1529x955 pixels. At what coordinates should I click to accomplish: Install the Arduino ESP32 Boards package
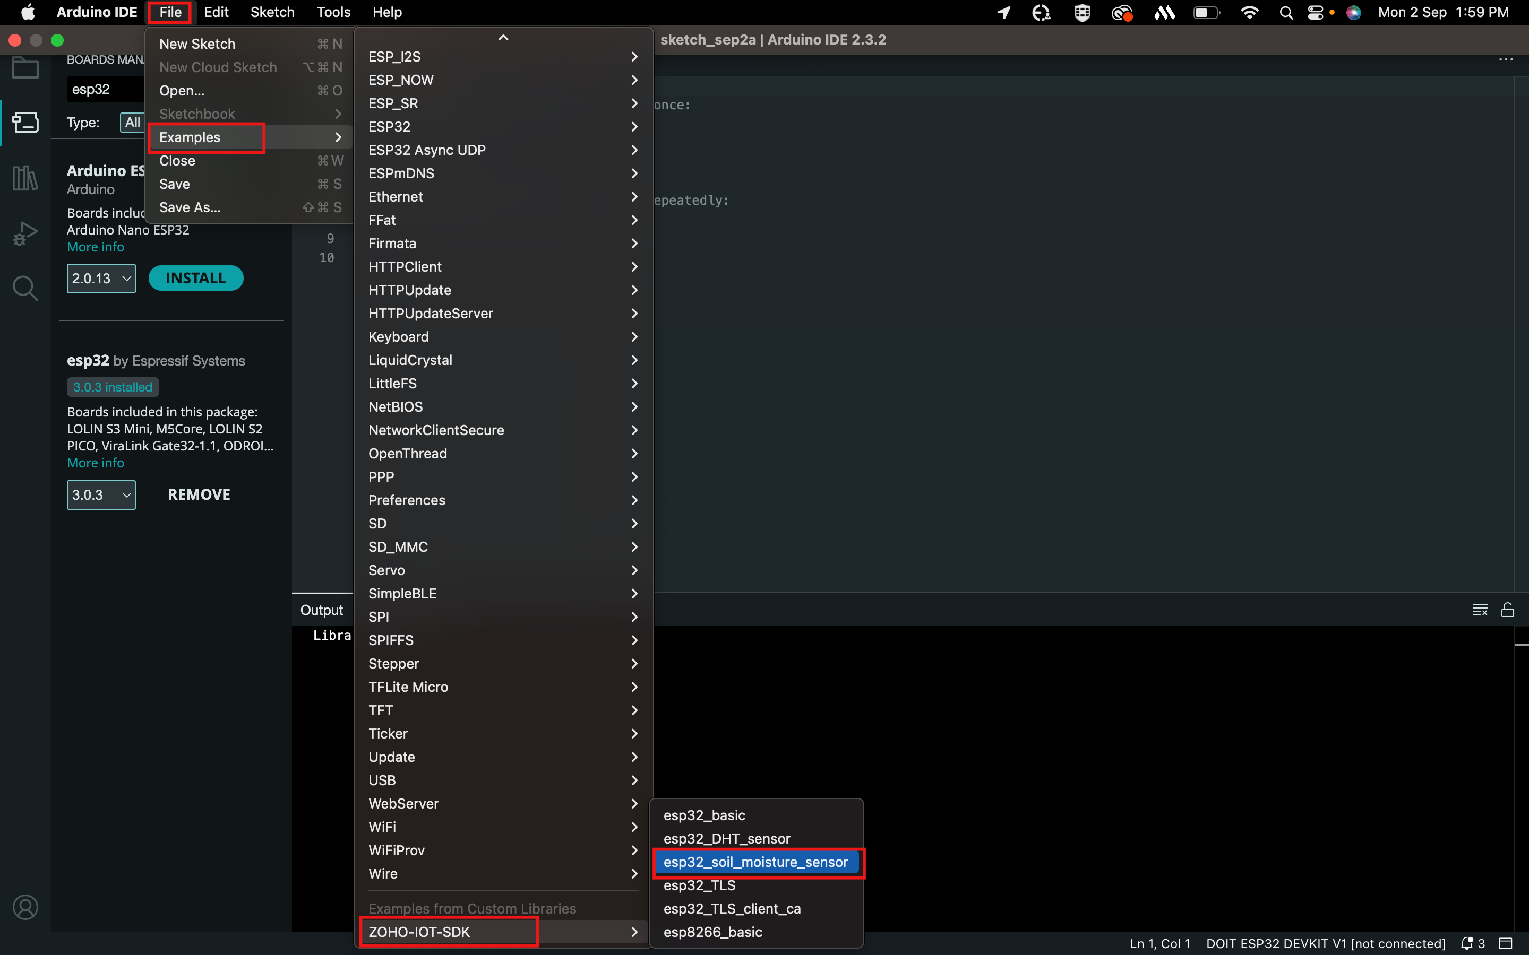[196, 278]
